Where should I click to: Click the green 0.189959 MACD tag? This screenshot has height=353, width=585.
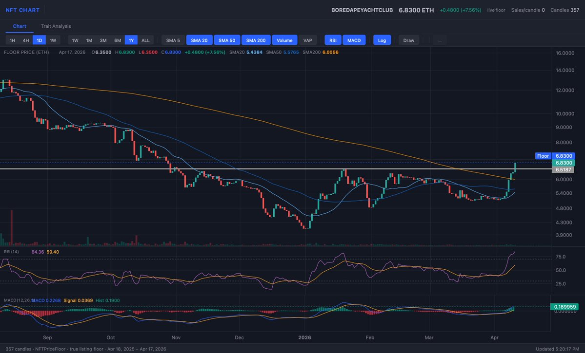pos(564,307)
